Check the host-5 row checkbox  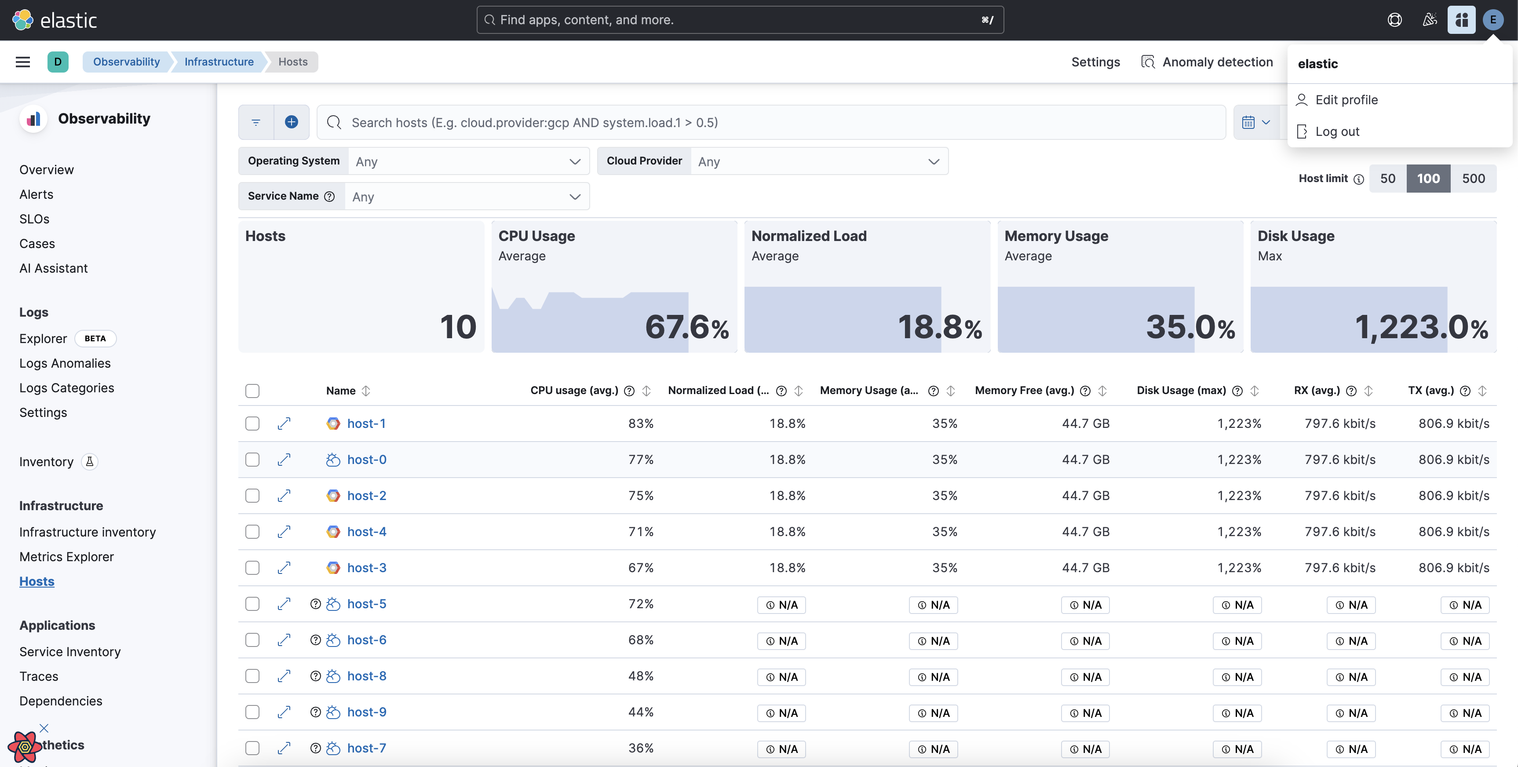252,604
